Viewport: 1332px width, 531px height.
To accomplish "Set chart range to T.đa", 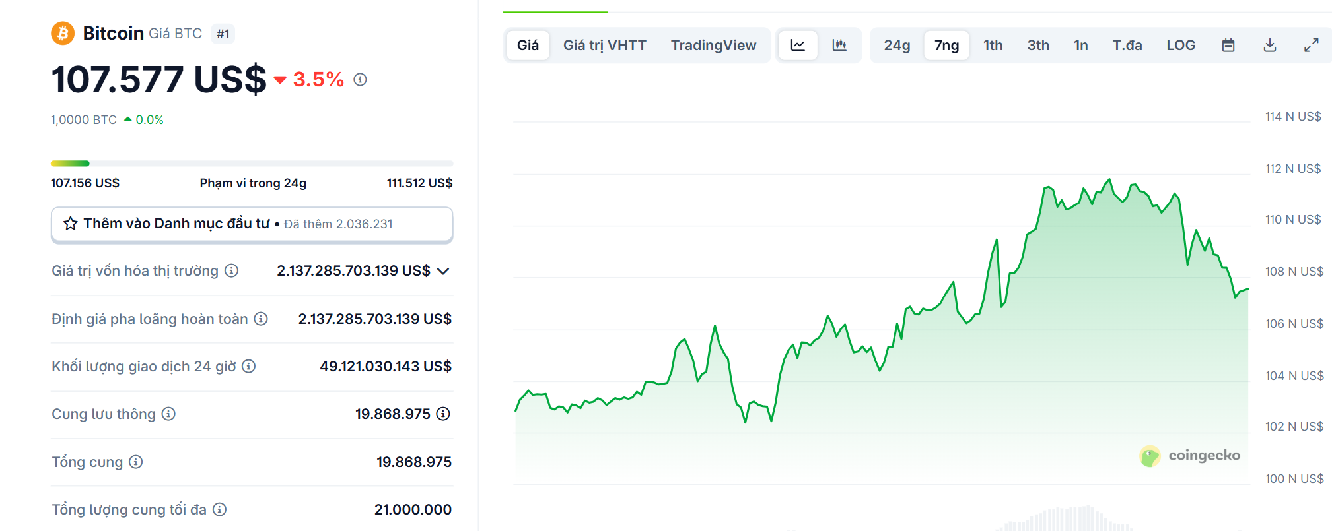I will (x=1127, y=45).
